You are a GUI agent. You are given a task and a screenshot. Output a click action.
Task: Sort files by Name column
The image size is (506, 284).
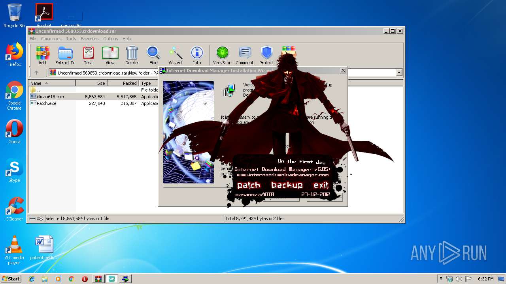[52, 83]
